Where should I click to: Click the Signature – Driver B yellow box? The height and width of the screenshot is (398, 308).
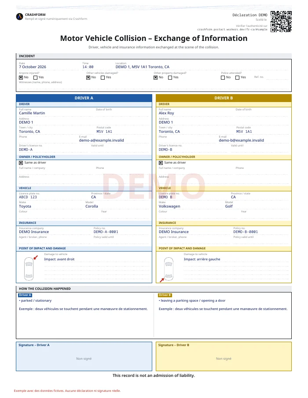[x=224, y=356]
